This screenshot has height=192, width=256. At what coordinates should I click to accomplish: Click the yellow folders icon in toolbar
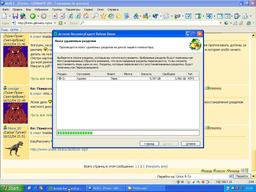[119, 16]
